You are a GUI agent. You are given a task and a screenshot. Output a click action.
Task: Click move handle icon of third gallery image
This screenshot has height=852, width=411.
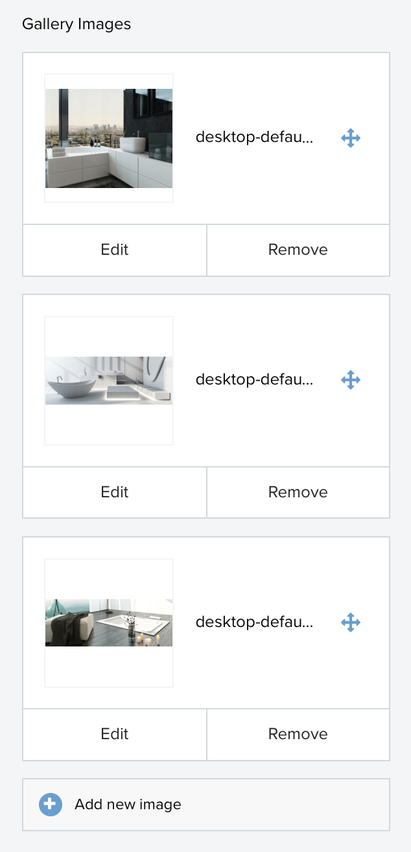351,622
